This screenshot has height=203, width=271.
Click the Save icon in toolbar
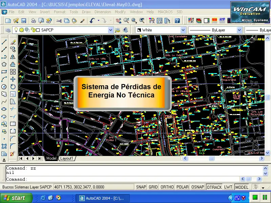click(24, 21)
